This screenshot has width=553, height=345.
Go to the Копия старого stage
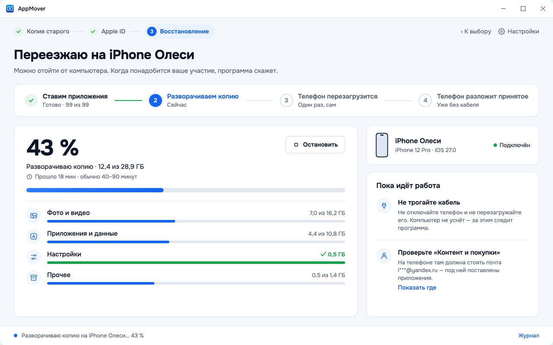[x=41, y=31]
